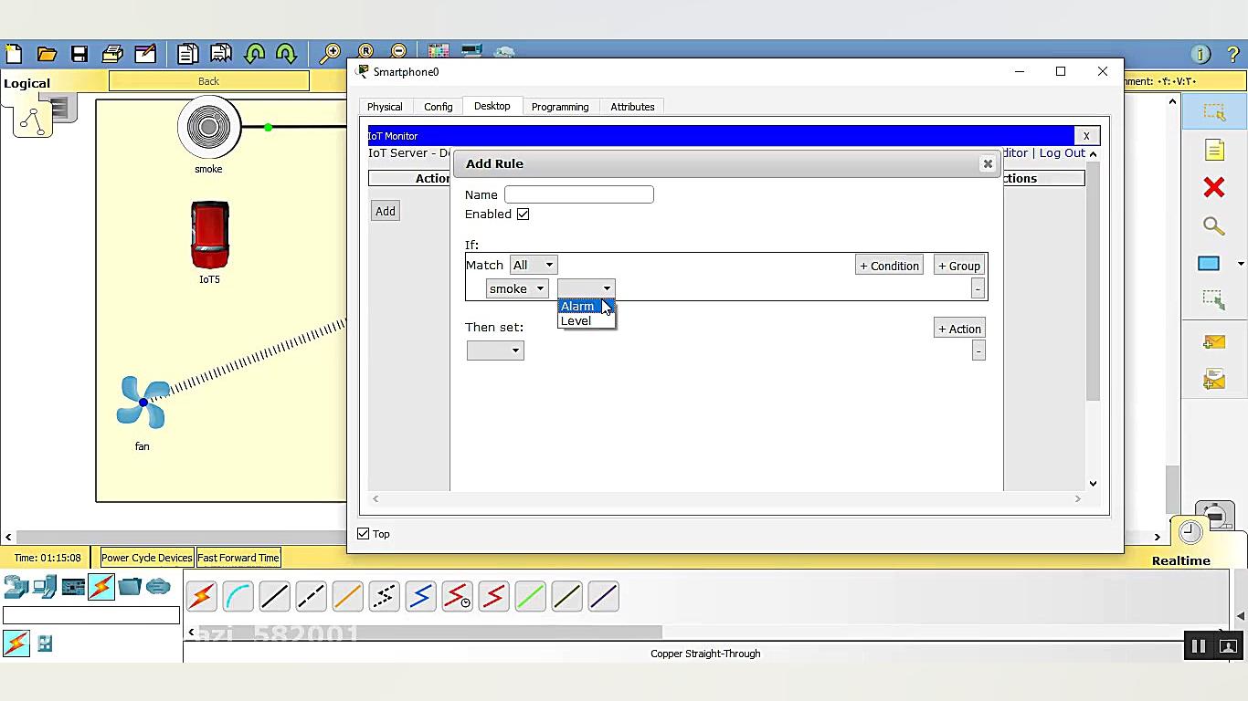
Task: Click the pause button at bottom right
Action: coord(1199,646)
